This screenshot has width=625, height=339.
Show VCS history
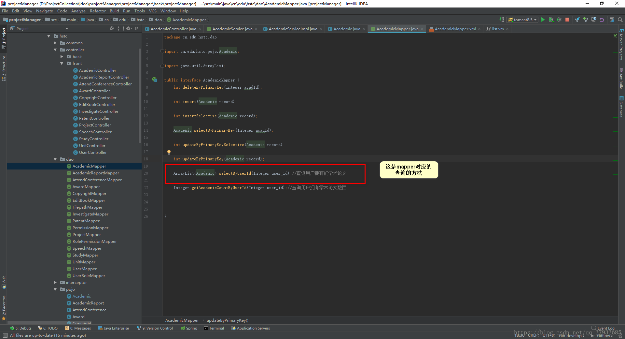click(x=594, y=20)
